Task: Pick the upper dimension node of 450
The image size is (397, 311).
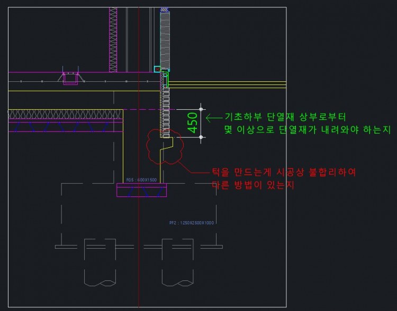Action: [x=201, y=109]
